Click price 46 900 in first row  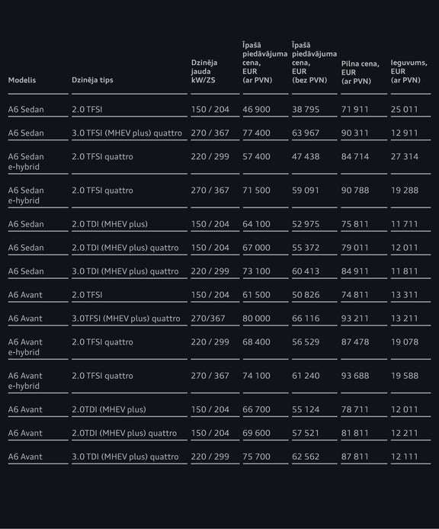(x=256, y=109)
